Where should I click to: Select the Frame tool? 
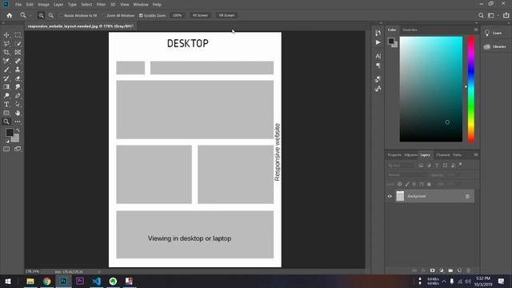(18, 52)
